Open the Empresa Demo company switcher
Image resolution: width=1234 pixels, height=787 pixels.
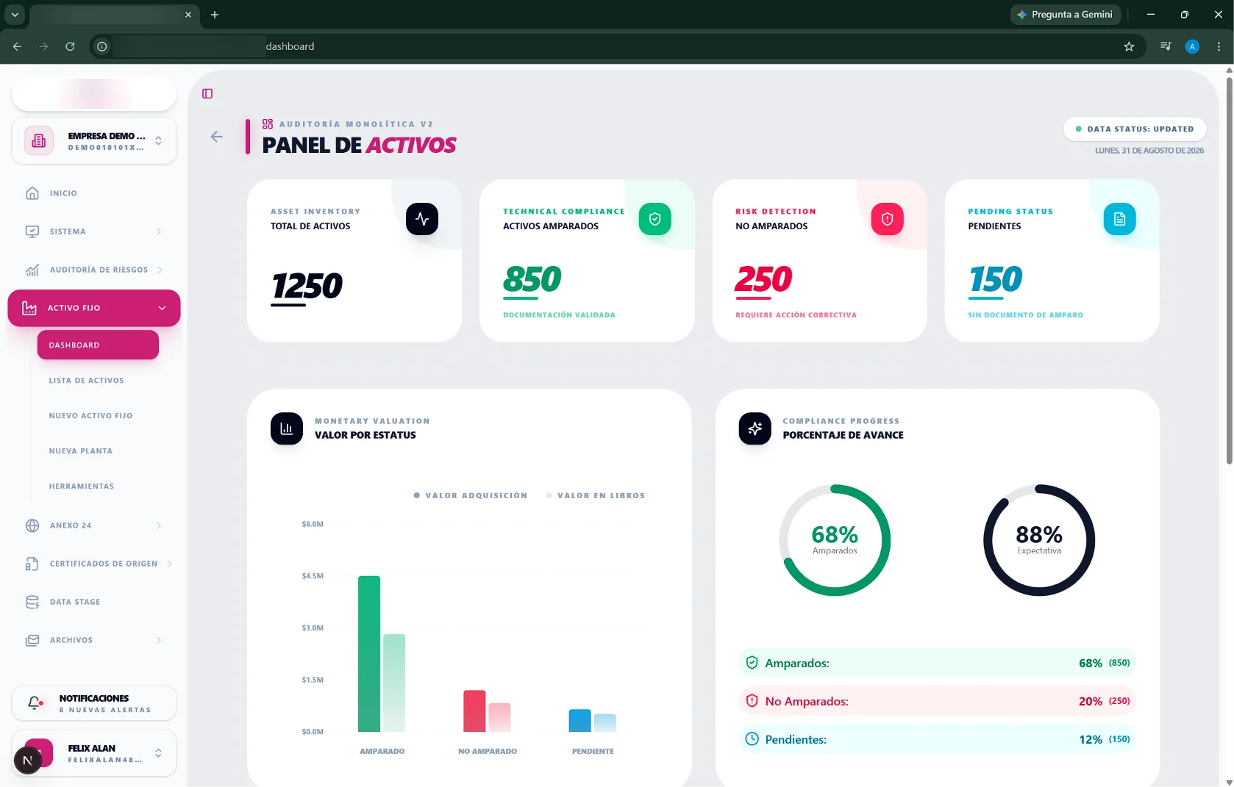point(93,140)
